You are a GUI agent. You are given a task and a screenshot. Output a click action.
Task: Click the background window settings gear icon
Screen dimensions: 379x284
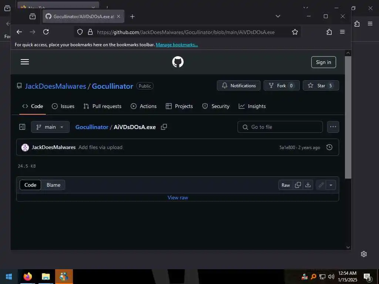point(364,254)
